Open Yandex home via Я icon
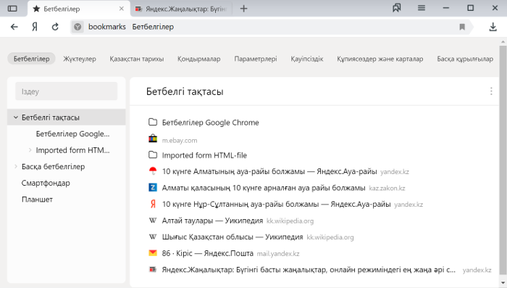Viewport: 507px width, 288px height. pyautogui.click(x=35, y=27)
